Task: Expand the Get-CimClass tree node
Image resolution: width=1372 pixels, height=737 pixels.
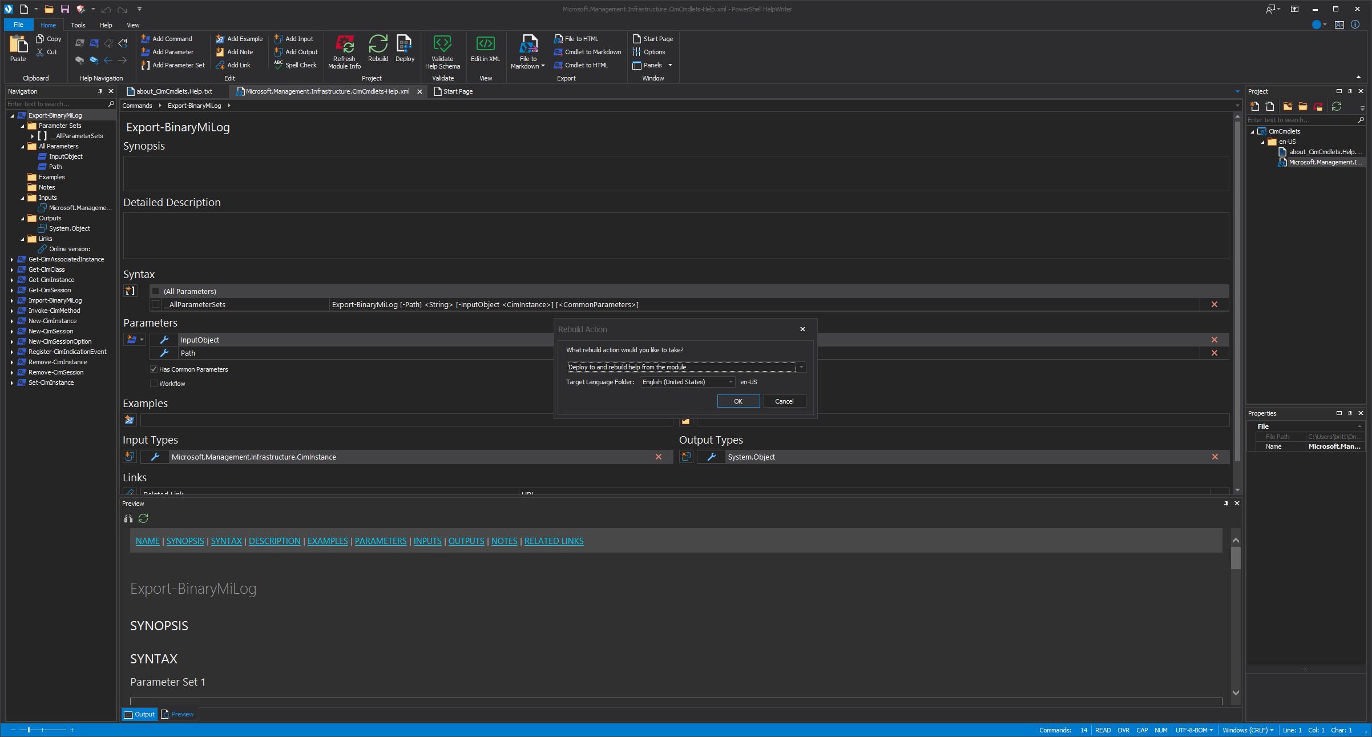Action: [11, 269]
